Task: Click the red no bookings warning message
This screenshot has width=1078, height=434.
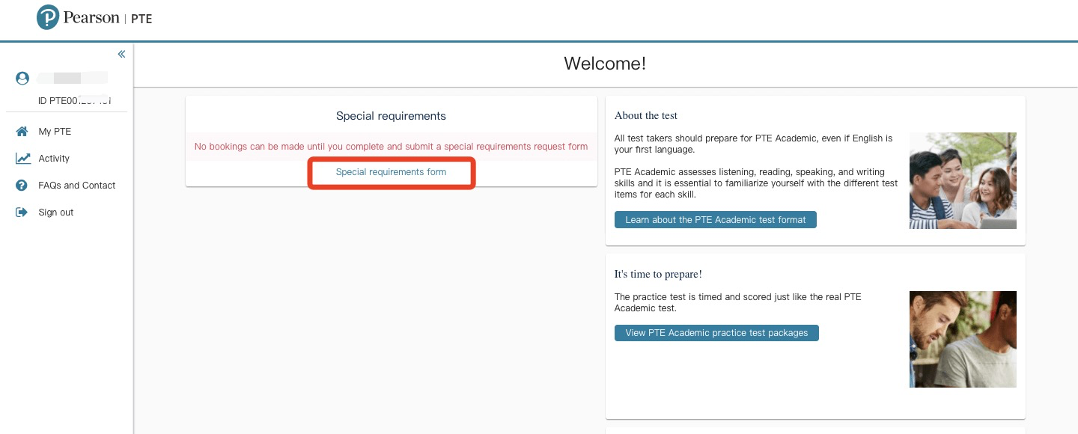Action: [391, 147]
